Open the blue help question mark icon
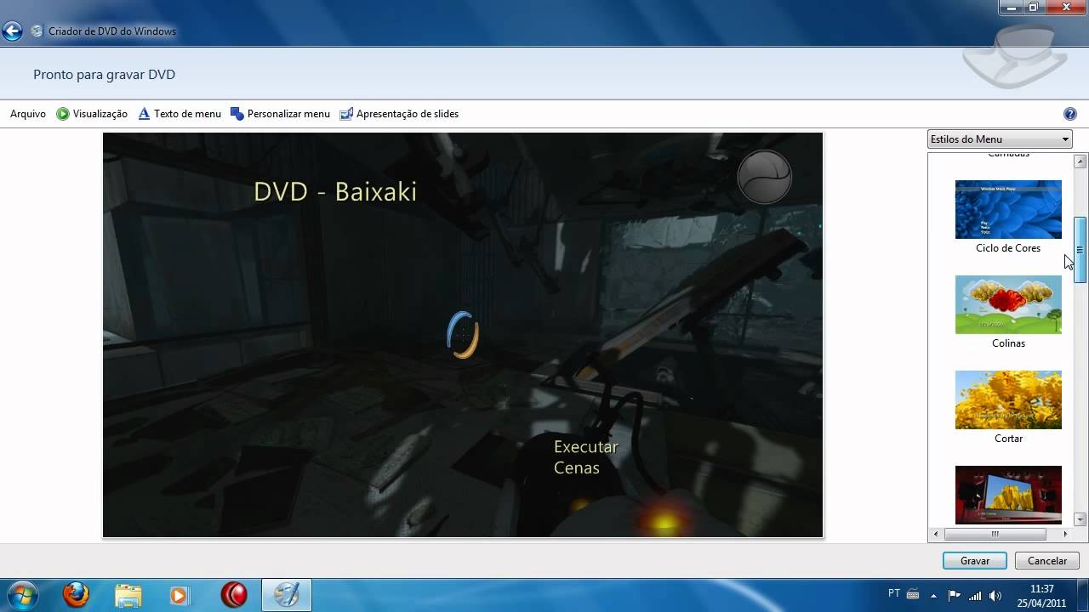Screen dimensions: 1089x612 click(1070, 114)
